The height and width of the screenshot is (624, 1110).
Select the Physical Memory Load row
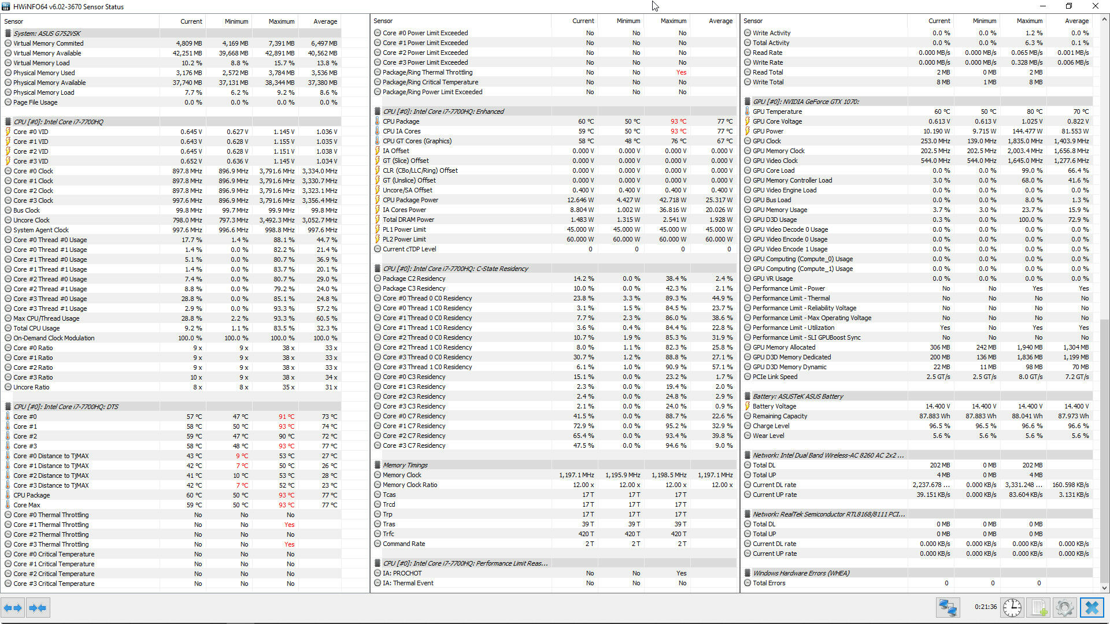tap(172, 92)
